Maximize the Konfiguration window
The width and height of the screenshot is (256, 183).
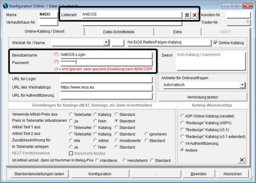click(x=237, y=6)
